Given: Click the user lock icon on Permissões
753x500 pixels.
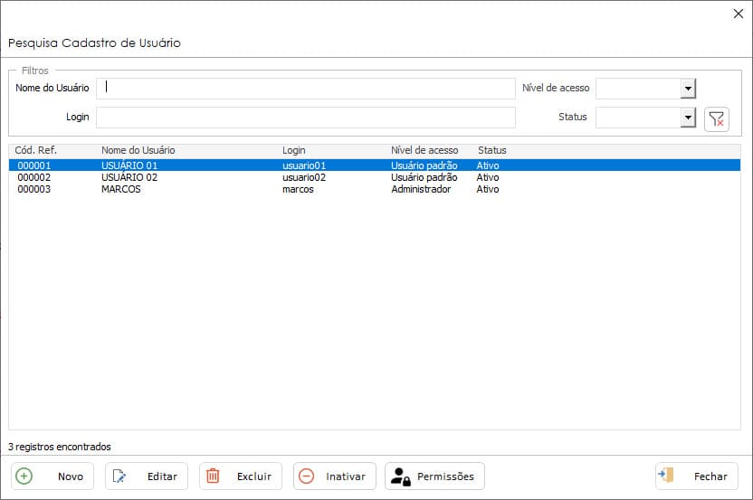Looking at the screenshot, I should pos(401,476).
